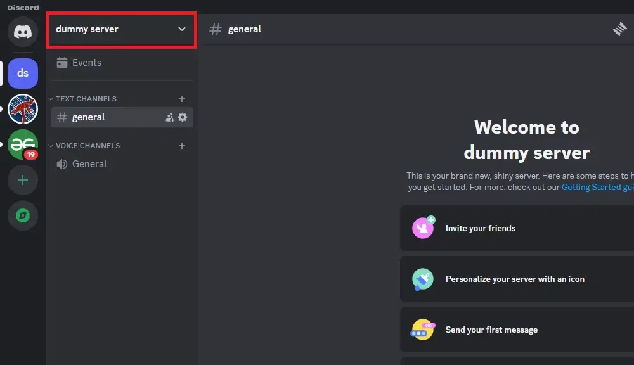Click Invite your friends card
The width and height of the screenshot is (634, 365).
(x=517, y=228)
